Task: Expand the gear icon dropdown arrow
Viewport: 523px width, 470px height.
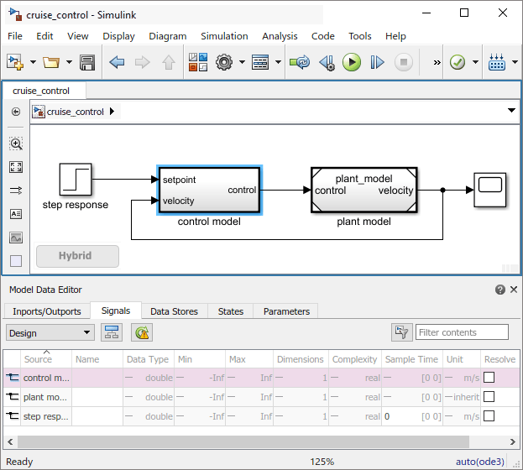Action: tap(242, 62)
